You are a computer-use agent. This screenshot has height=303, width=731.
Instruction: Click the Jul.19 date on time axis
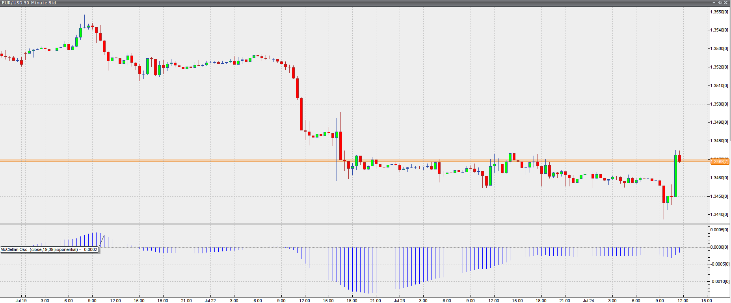point(21,301)
